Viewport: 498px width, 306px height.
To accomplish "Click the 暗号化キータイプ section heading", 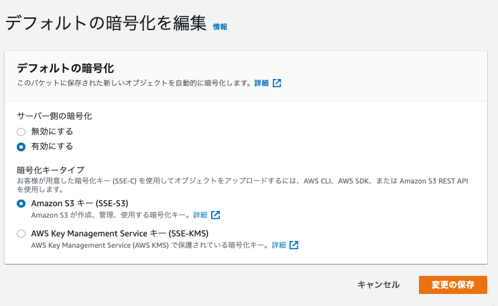I will [51, 170].
